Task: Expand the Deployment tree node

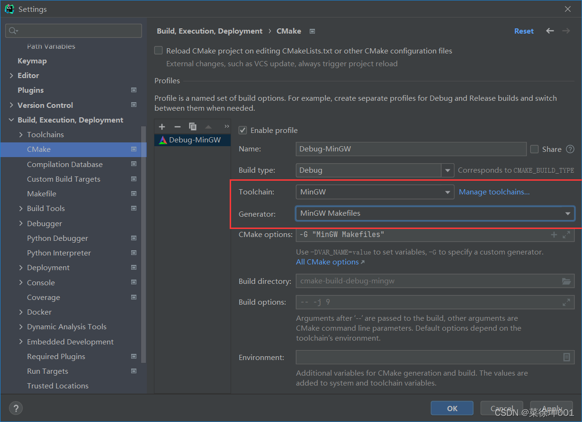Action: pos(21,268)
